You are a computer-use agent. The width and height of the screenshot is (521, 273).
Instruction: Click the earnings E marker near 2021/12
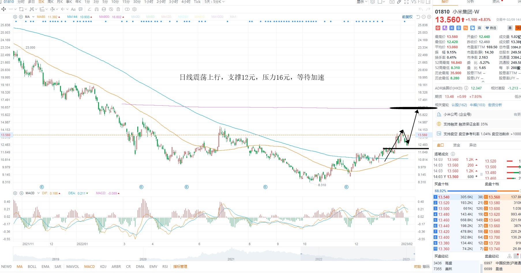coord(42,187)
